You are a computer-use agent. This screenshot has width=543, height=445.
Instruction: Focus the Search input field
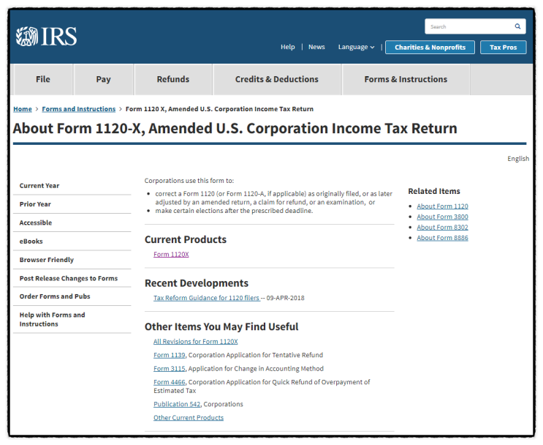pos(470,26)
